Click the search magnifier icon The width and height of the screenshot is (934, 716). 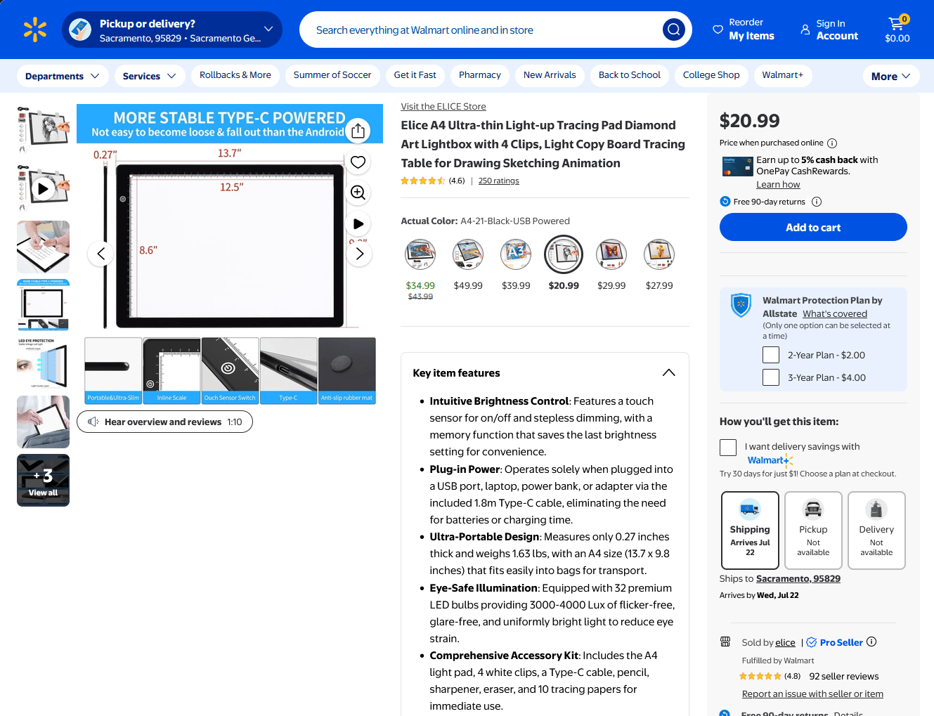(x=674, y=30)
